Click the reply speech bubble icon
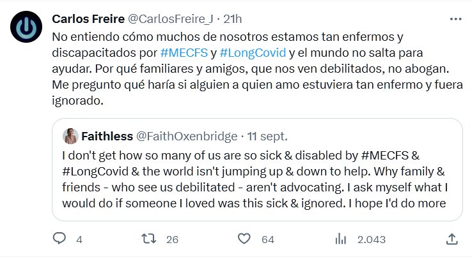Viewport: 472px width, 259px height. pos(59,239)
